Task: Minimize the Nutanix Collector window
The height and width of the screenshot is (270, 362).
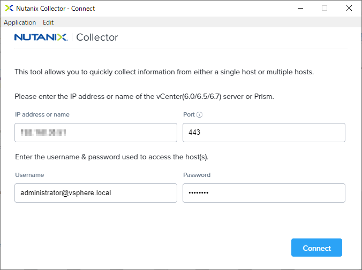Action: [x=299, y=8]
